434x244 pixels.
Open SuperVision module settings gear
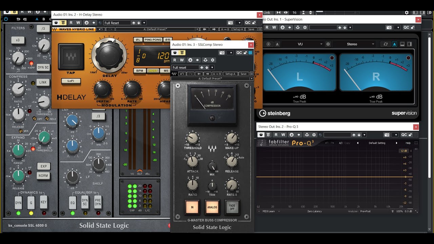tap(328, 44)
